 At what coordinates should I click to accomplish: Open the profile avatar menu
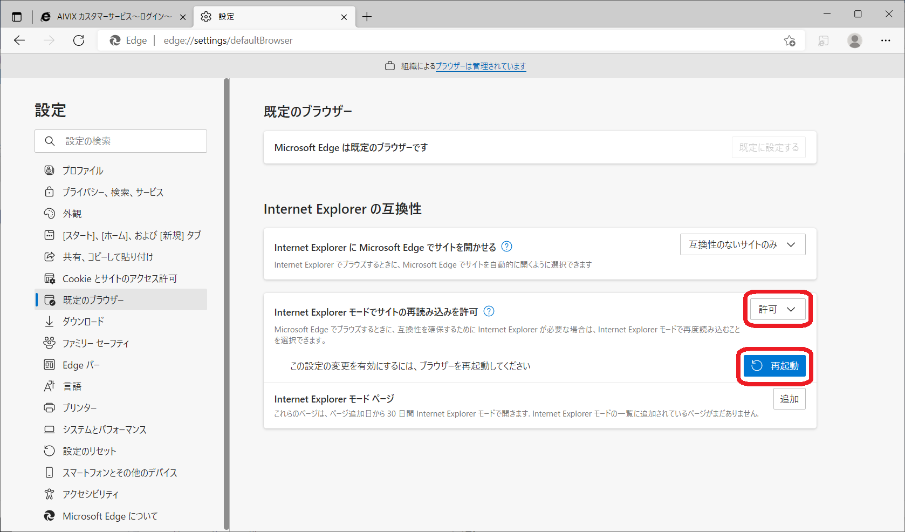click(854, 40)
